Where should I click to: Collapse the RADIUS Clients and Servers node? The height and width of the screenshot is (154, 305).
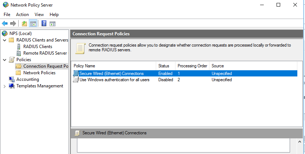(5, 40)
